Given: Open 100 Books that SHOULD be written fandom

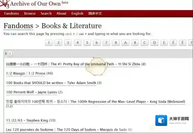Looking at the screenshot, I should click(x=51, y=83).
